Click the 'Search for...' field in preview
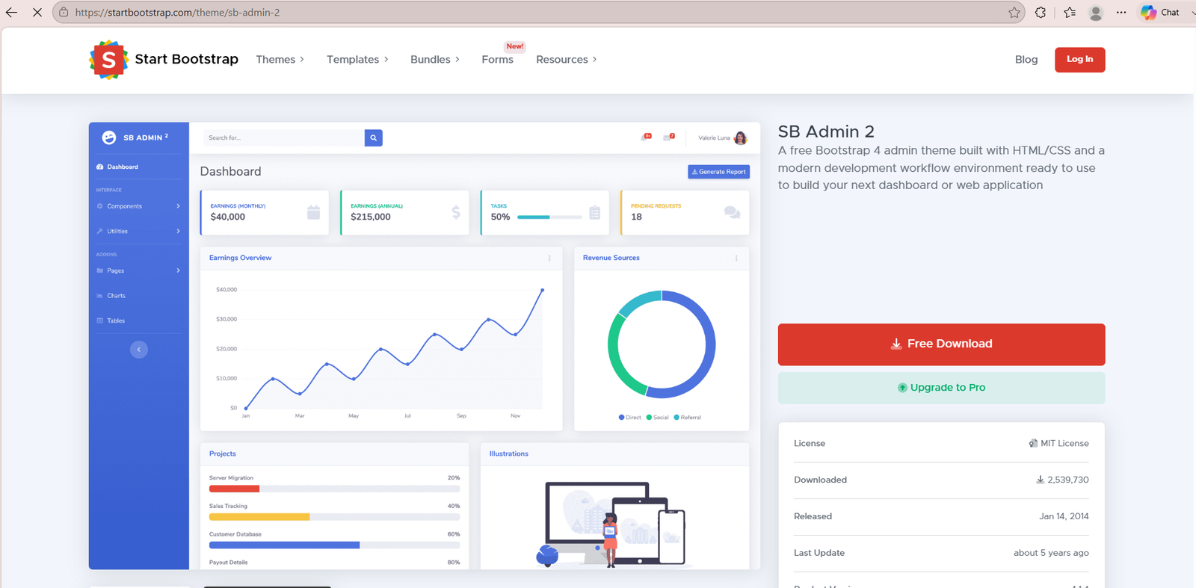Viewport: 1196px width, 588px height. click(284, 137)
